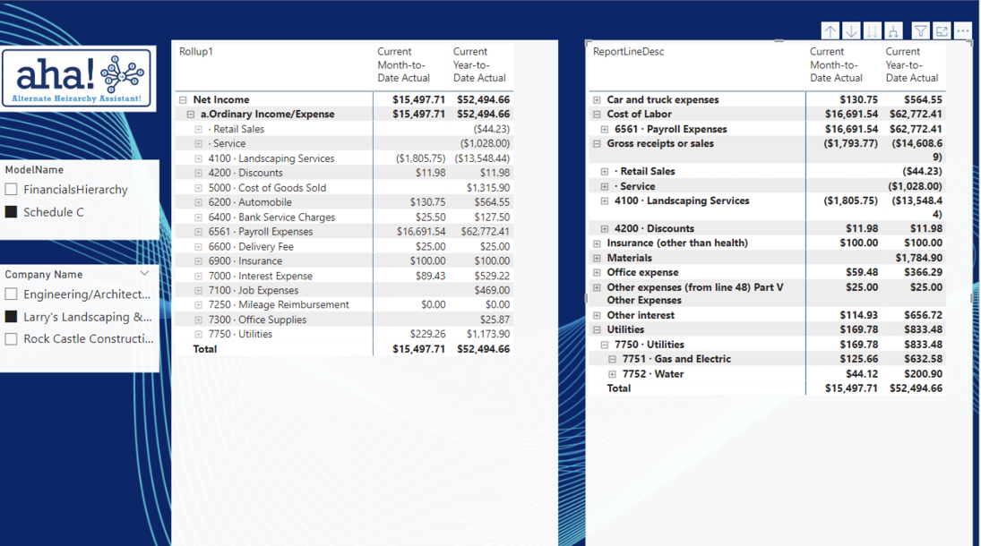Expand Service row in left table
This screenshot has width=981, height=546.
(198, 144)
